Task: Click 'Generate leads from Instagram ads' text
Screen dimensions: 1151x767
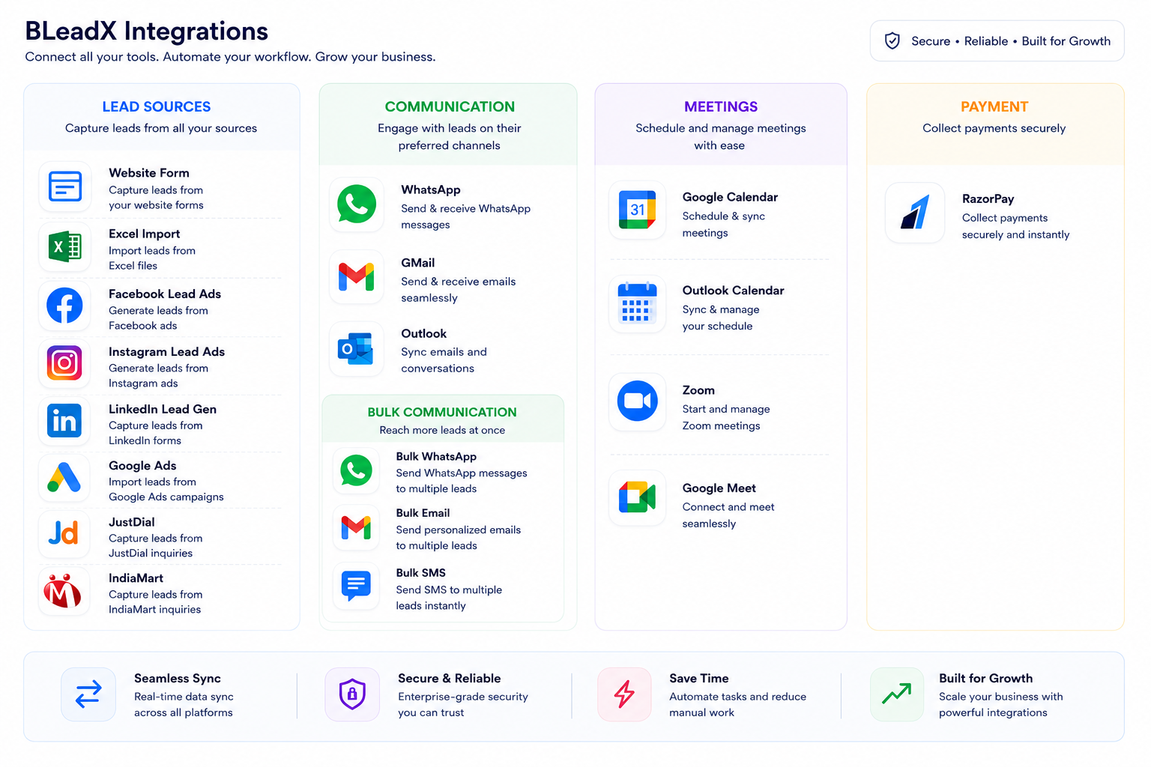Action: (159, 376)
